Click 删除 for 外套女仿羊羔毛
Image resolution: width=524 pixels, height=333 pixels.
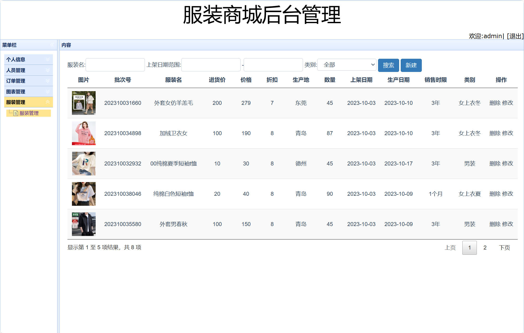(495, 103)
